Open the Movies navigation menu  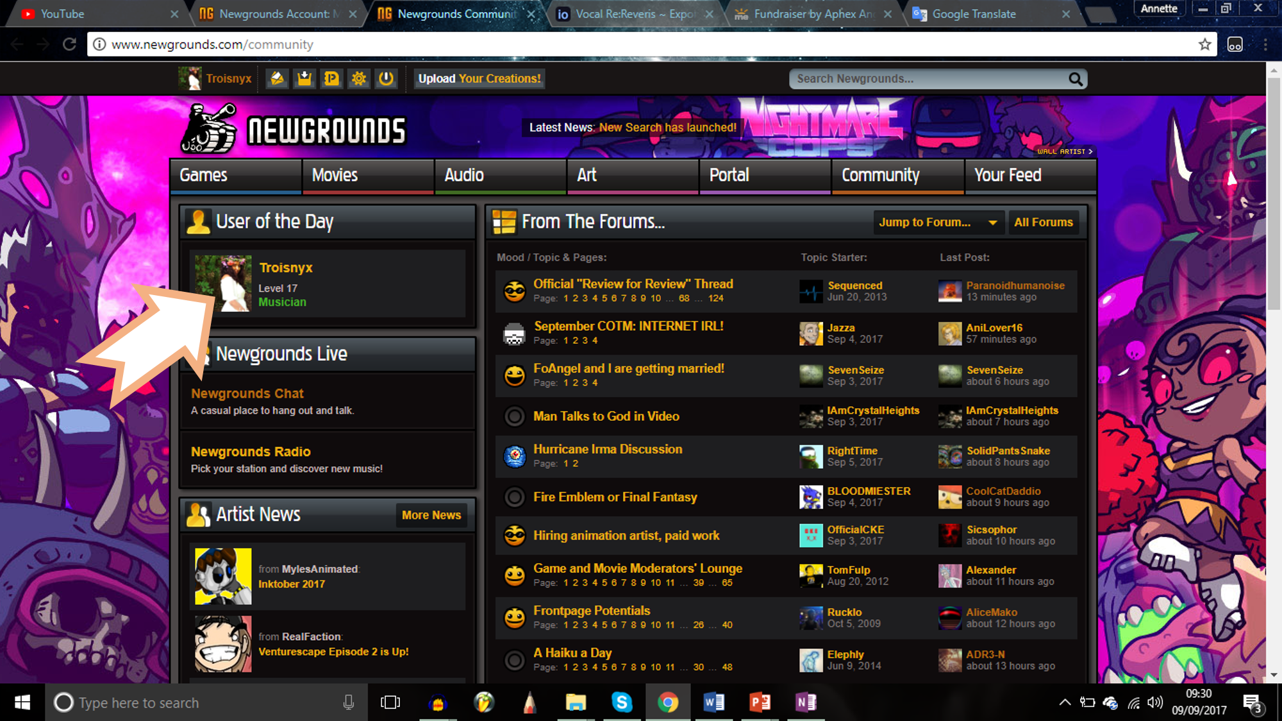[x=368, y=175]
